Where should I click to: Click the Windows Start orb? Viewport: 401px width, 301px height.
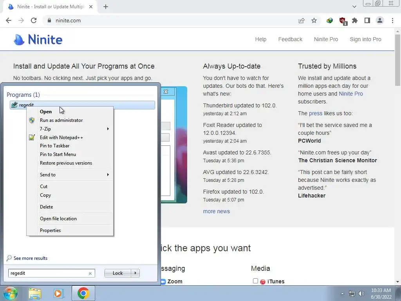click(10, 293)
